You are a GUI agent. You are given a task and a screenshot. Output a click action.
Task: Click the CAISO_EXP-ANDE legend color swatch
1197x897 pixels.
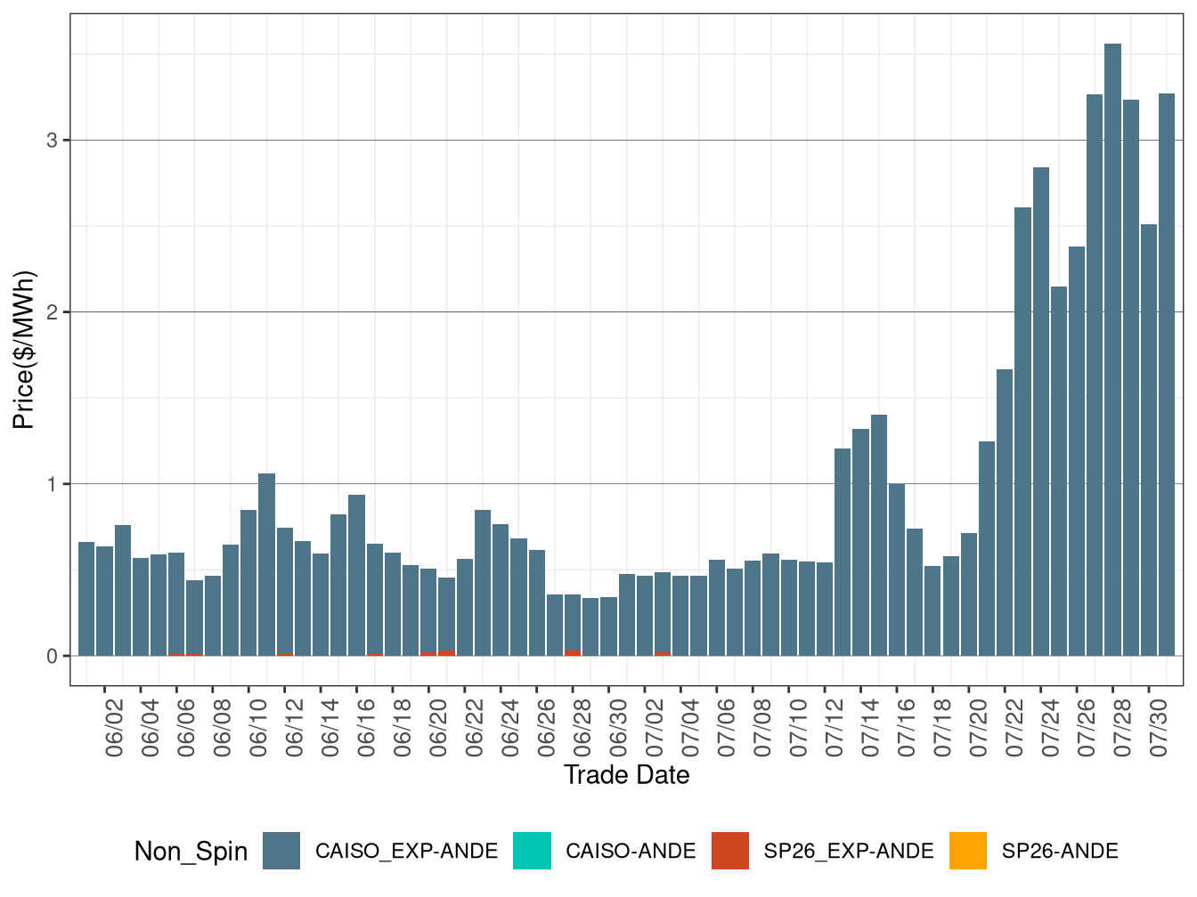[x=281, y=851]
